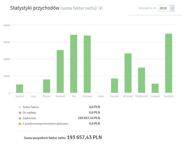
Task: Click the green Zapłacone legend dot
Action: click(x=20, y=118)
